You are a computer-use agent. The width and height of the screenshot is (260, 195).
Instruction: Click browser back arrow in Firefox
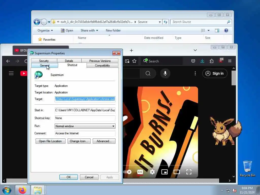[x=8, y=61]
